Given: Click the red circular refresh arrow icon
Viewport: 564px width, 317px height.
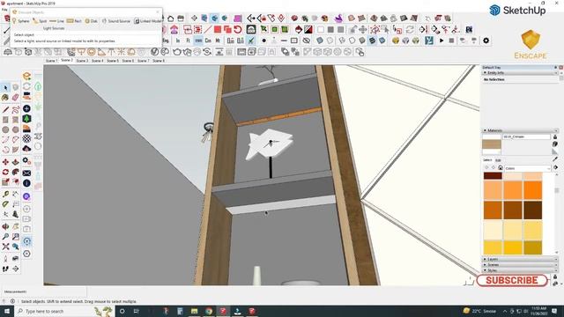Looking at the screenshot, I should 237,29.
